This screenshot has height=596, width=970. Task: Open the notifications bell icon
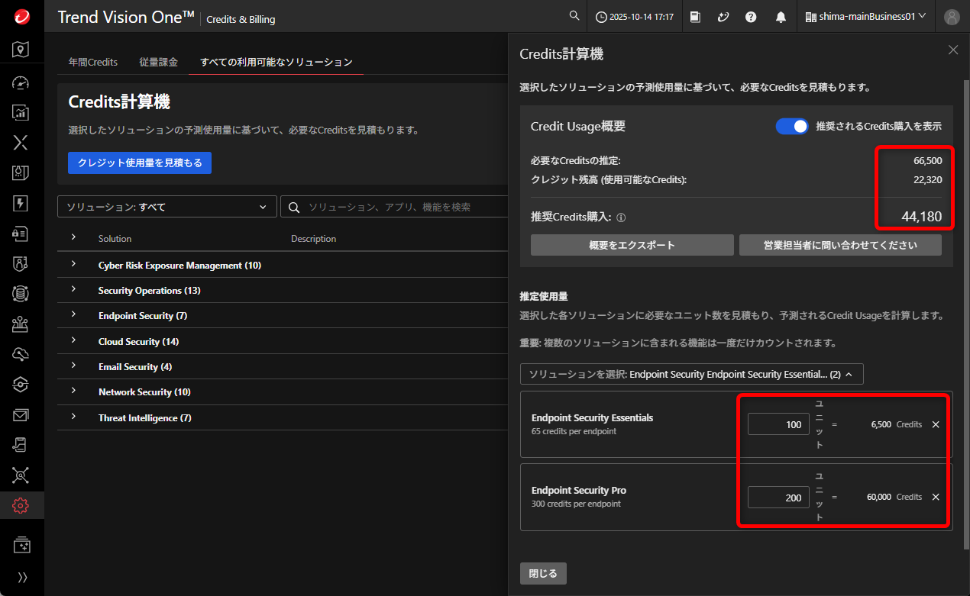pos(781,16)
